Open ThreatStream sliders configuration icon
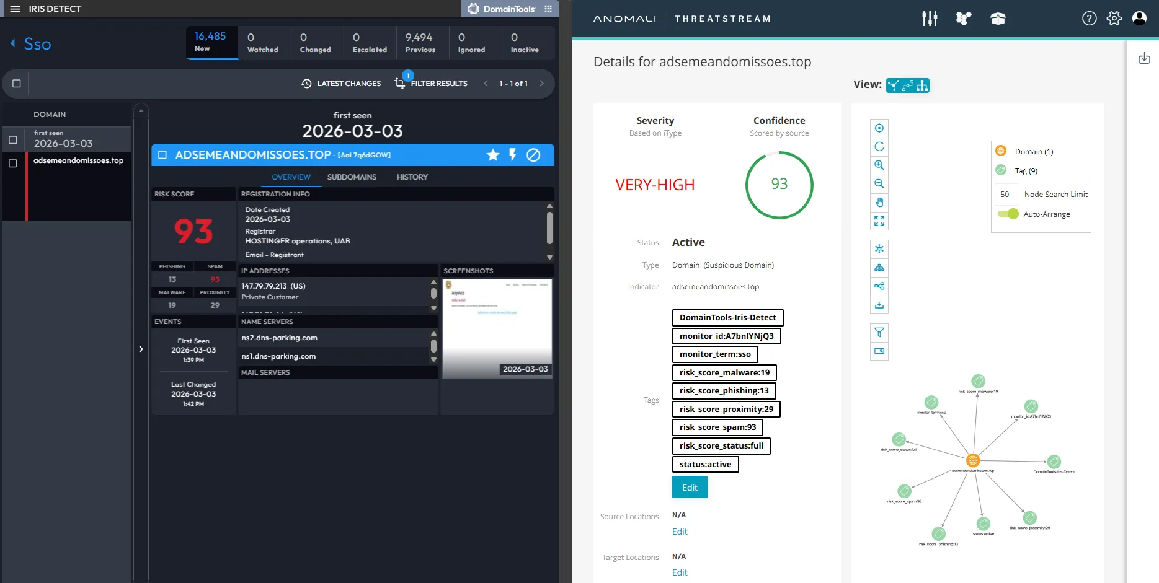Image resolution: width=1159 pixels, height=583 pixels. pyautogui.click(x=930, y=19)
